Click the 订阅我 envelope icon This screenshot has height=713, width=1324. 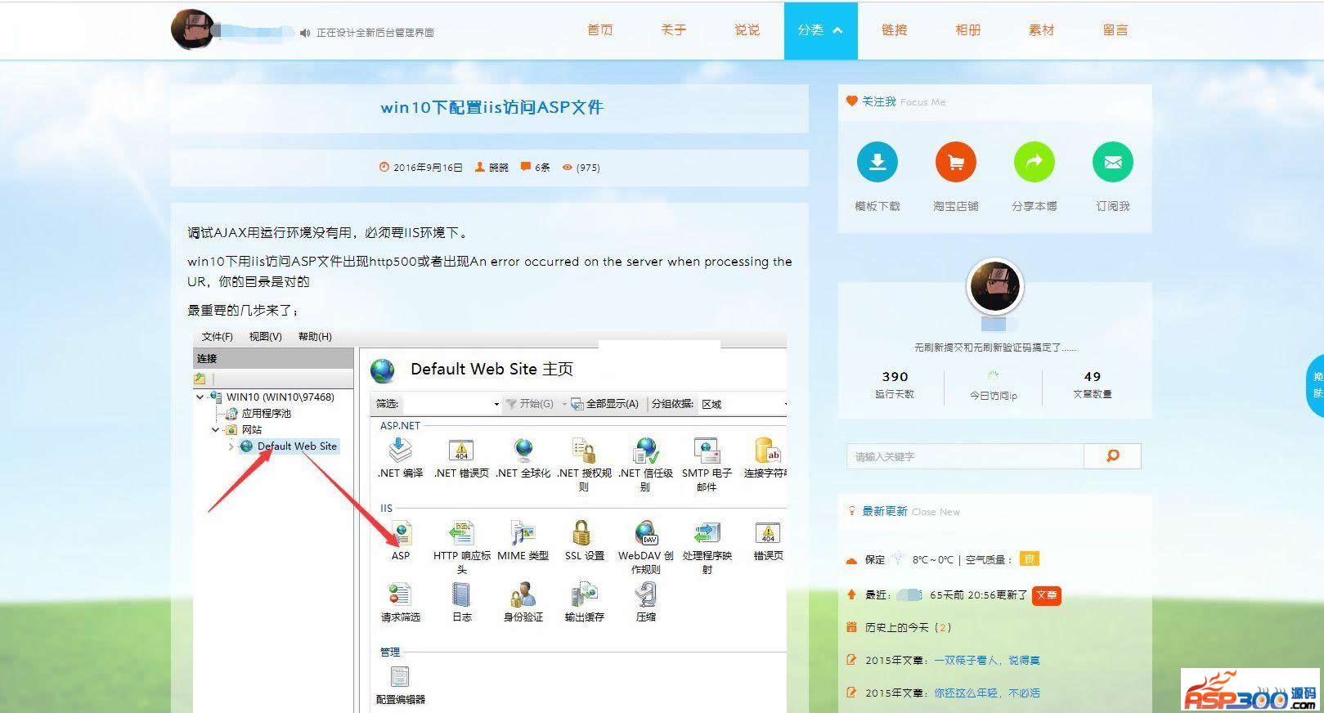point(1112,162)
